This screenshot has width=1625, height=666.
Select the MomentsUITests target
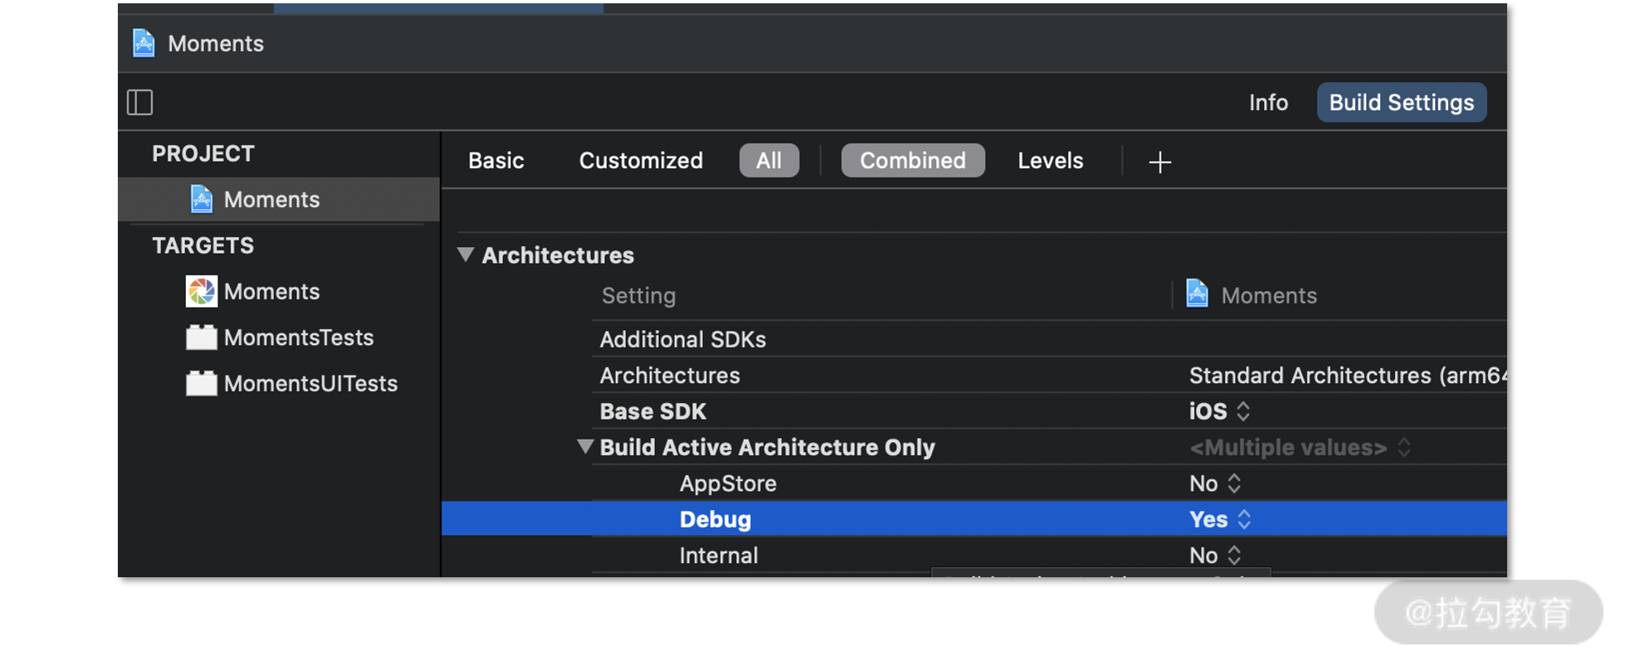[310, 384]
